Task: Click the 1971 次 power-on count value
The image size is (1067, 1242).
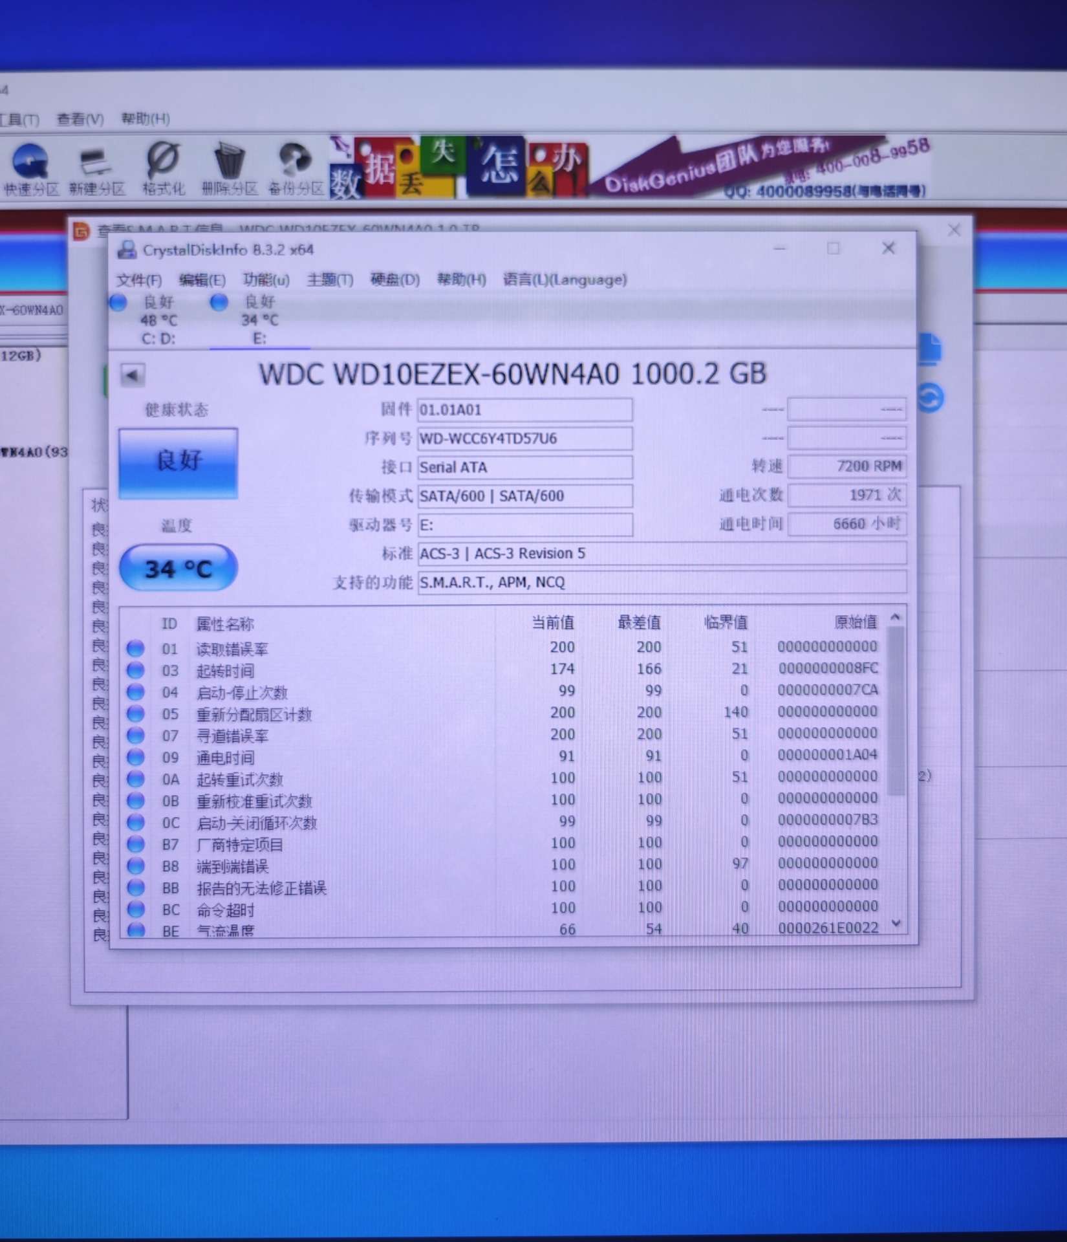Action: (x=847, y=495)
